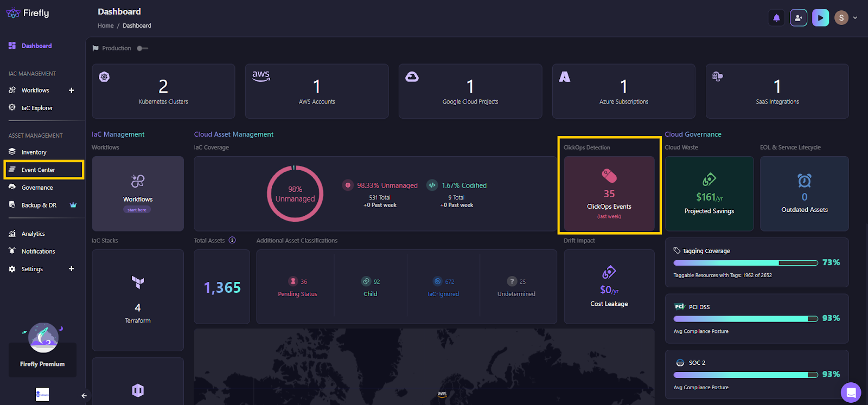Click the Workflows card icon

(138, 181)
